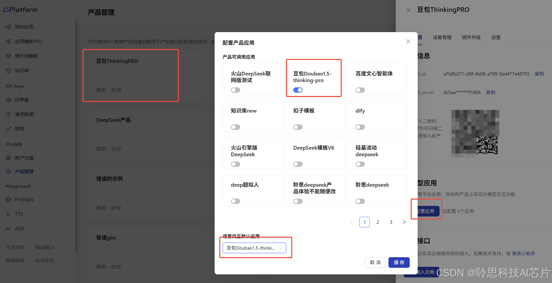Click the TTS microphone icon

point(8,214)
